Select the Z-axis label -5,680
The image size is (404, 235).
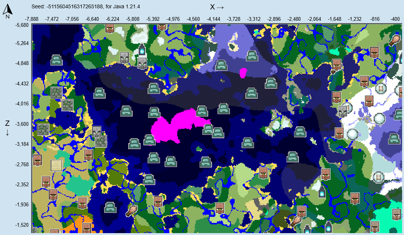22,25
